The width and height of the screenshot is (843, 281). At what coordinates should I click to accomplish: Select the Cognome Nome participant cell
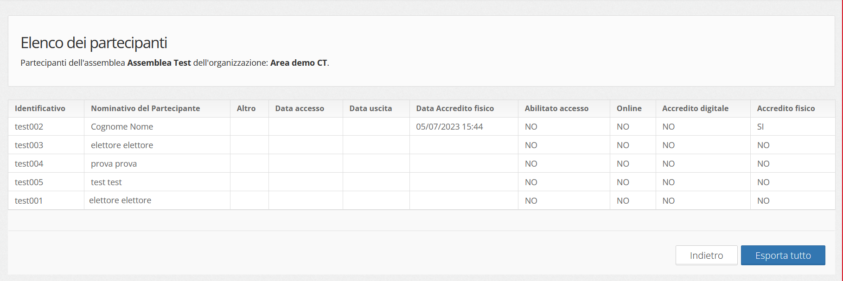[157, 126]
